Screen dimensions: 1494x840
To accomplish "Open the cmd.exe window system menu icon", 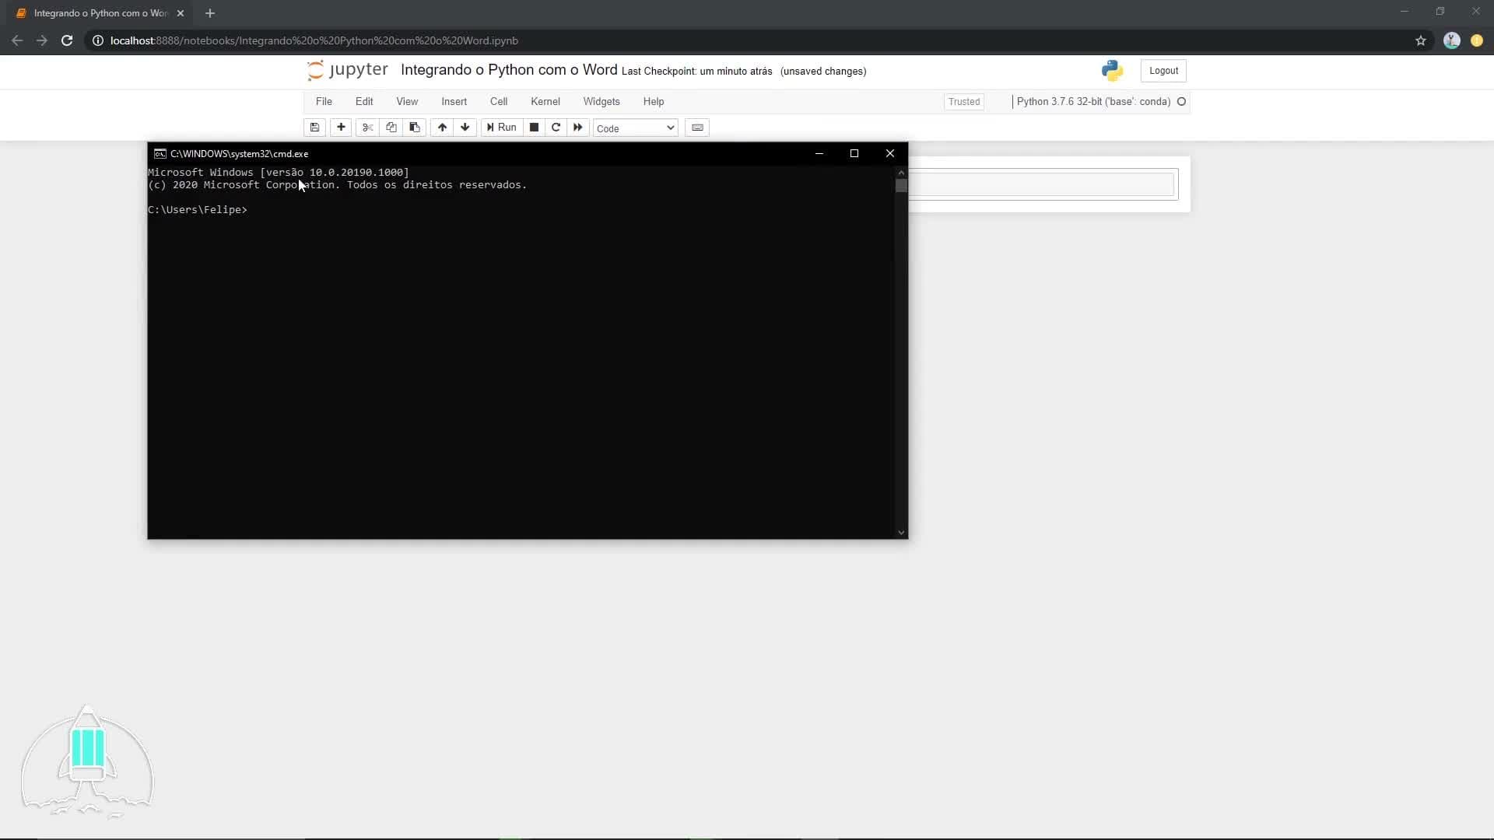I will pyautogui.click(x=160, y=154).
